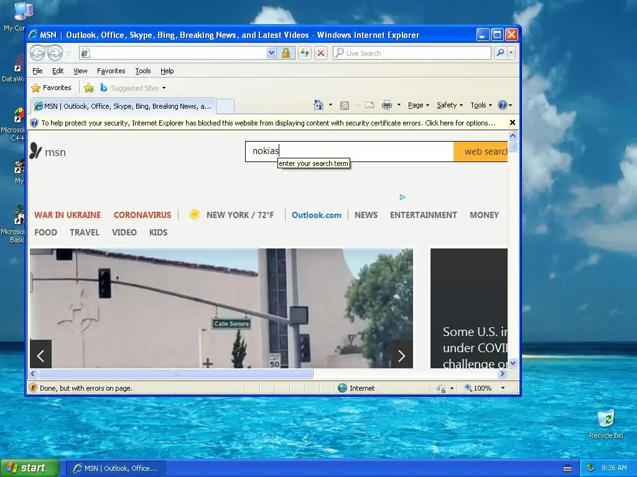Viewport: 637px width, 477px height.
Task: Expand the Print options dropdown arrow
Action: 399,105
